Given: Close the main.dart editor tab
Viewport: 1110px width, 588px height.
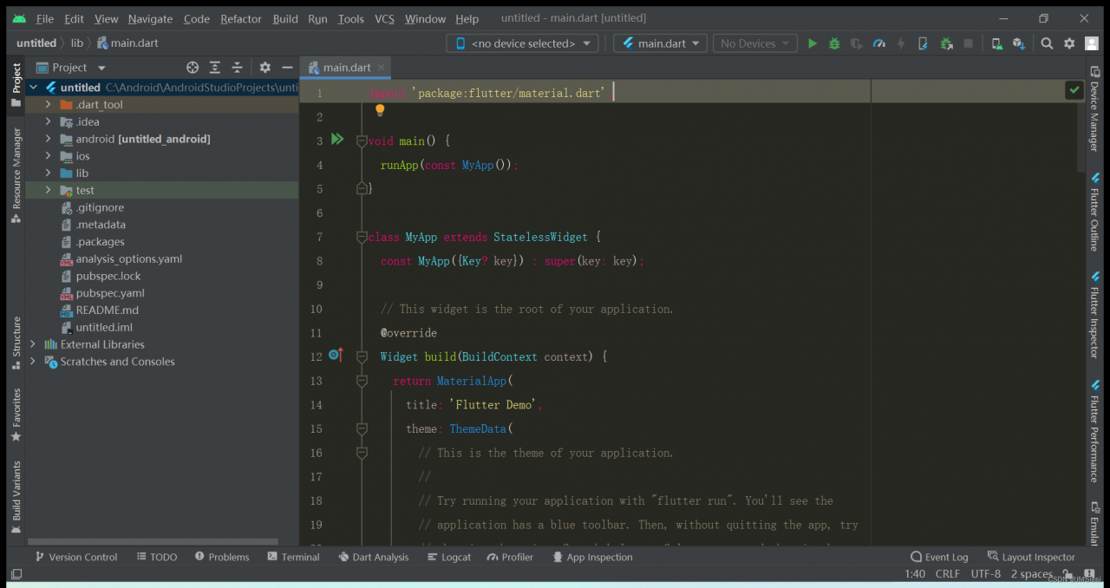Looking at the screenshot, I should coord(381,68).
